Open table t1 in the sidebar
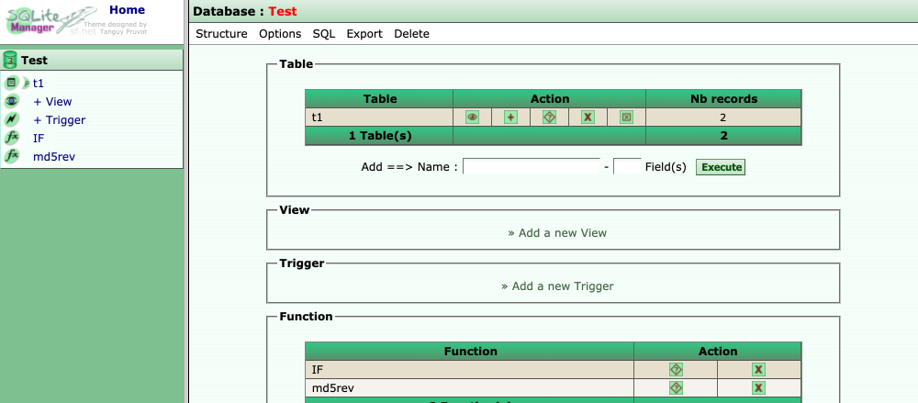Screen dimensions: 918x403 click(x=38, y=84)
